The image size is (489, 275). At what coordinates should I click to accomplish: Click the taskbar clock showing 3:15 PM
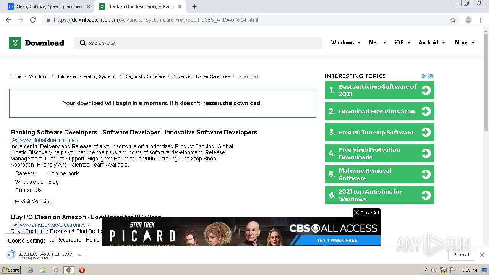point(469,270)
